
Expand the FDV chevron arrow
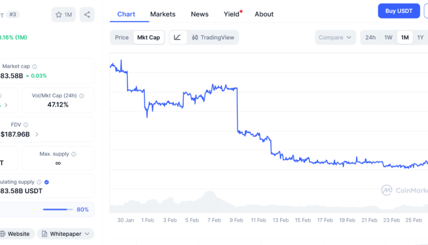coord(37,134)
